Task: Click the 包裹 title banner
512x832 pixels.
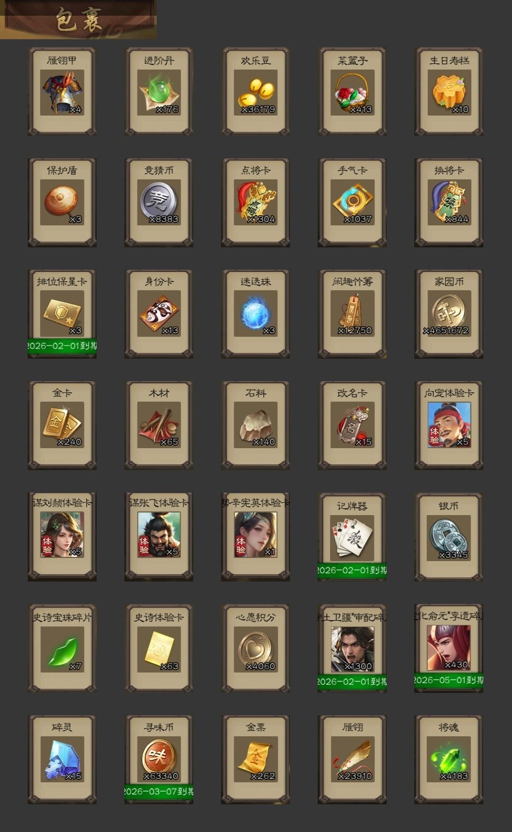Action: coord(78,19)
